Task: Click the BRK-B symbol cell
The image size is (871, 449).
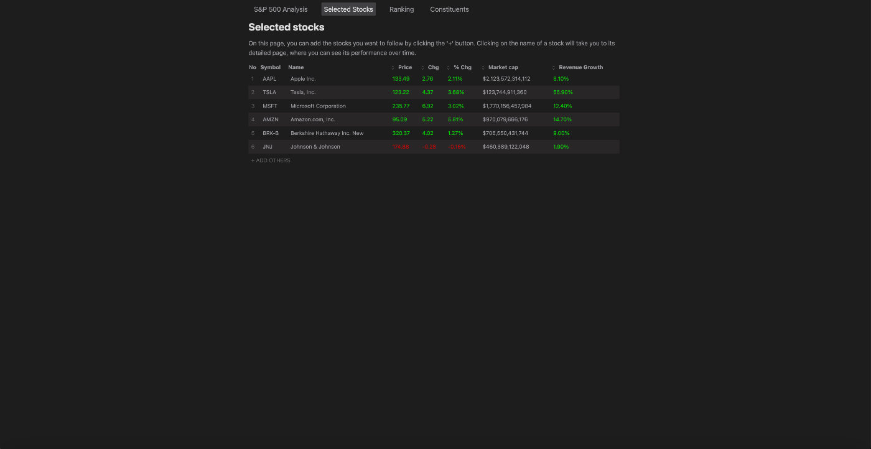Action: point(271,134)
